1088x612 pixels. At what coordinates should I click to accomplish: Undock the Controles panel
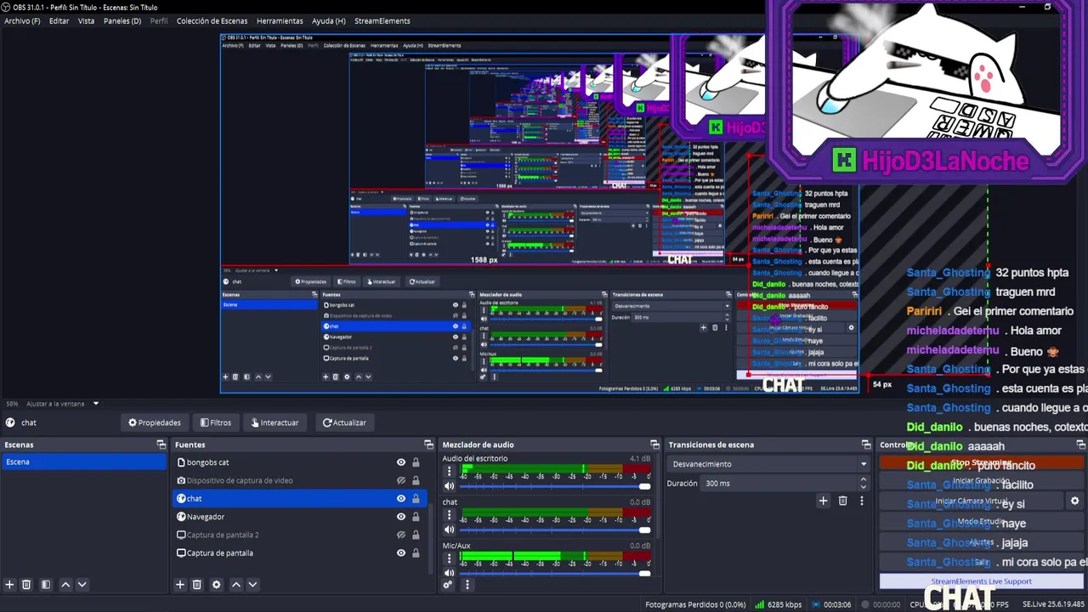(x=1081, y=445)
